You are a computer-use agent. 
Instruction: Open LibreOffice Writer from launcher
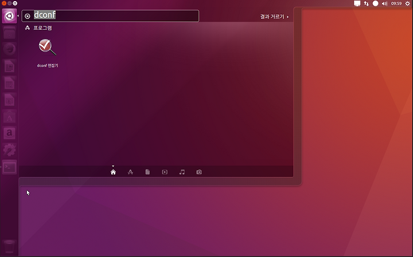point(9,66)
